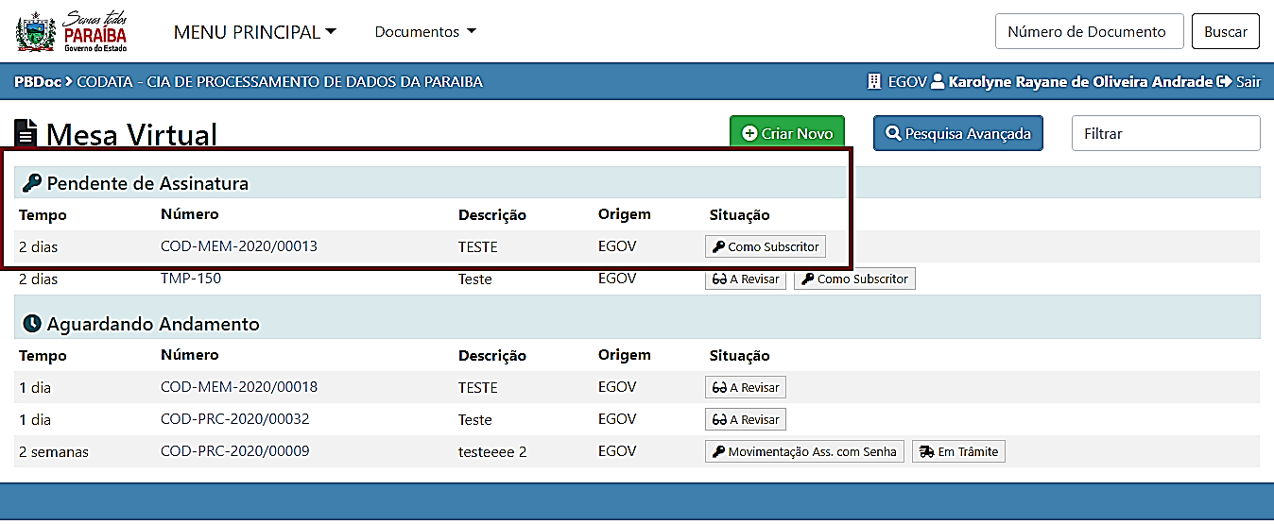The image size is (1274, 524).
Task: Click the Paraíba government logo
Action: [x=72, y=31]
